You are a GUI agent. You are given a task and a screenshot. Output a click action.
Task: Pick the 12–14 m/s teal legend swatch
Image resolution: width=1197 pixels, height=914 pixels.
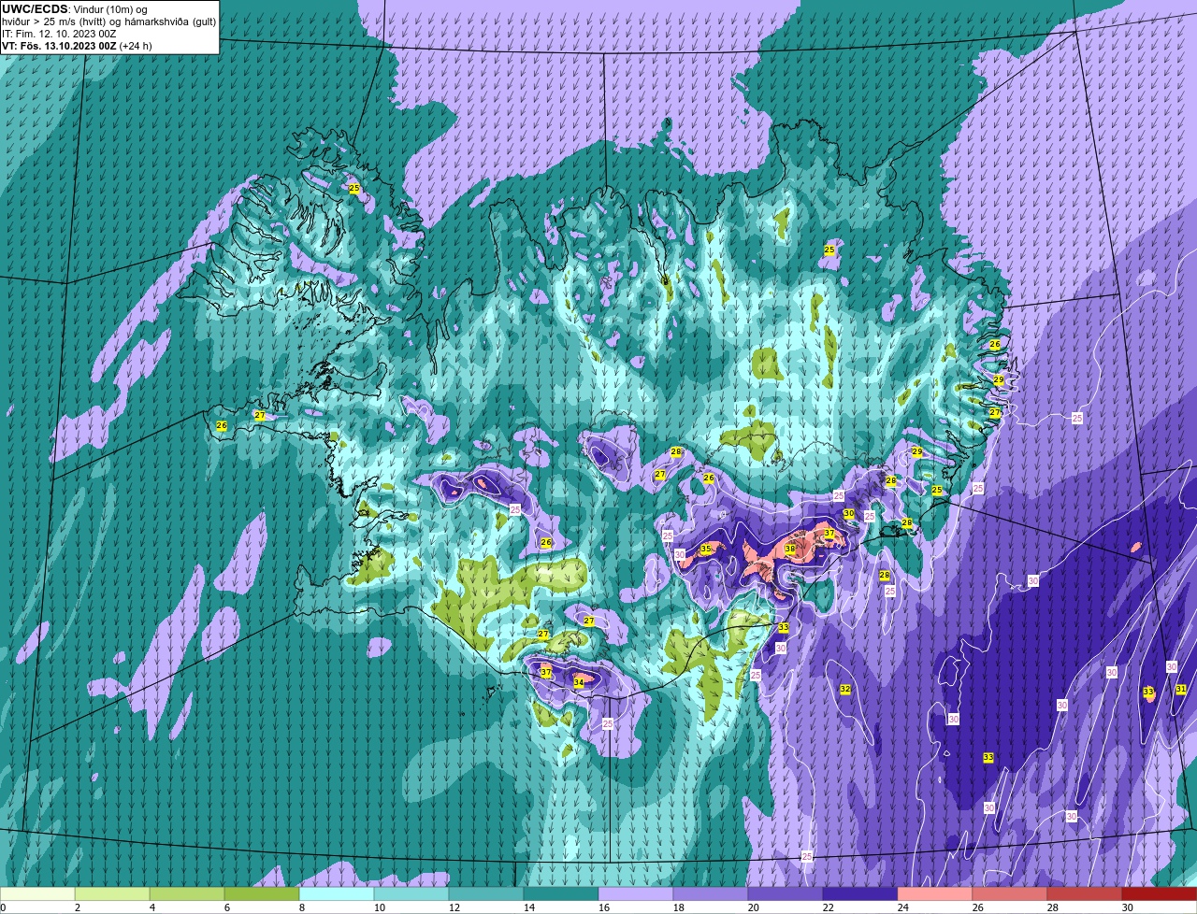pos(486,894)
